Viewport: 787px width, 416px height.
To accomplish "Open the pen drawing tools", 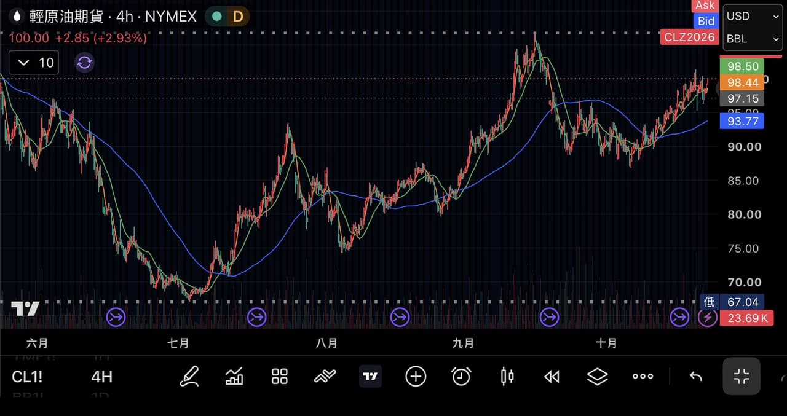I will [x=189, y=376].
